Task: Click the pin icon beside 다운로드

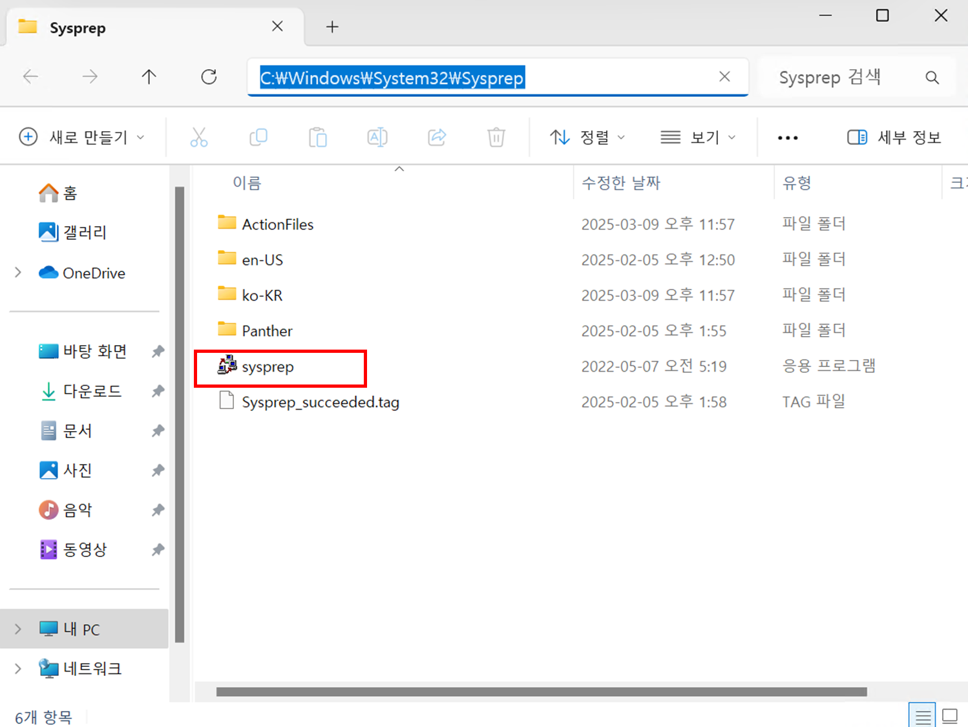Action: pyautogui.click(x=158, y=391)
